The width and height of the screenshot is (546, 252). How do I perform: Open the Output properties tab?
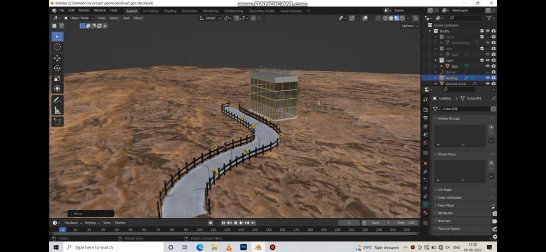pos(425,118)
